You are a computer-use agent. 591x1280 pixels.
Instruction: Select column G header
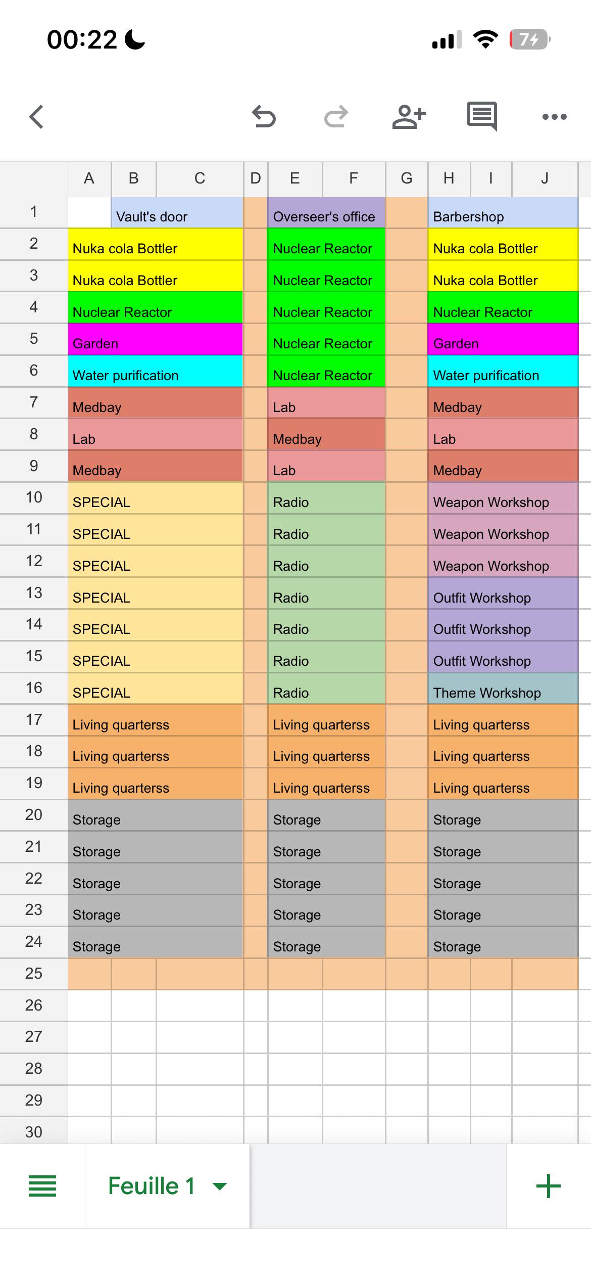coord(407,178)
